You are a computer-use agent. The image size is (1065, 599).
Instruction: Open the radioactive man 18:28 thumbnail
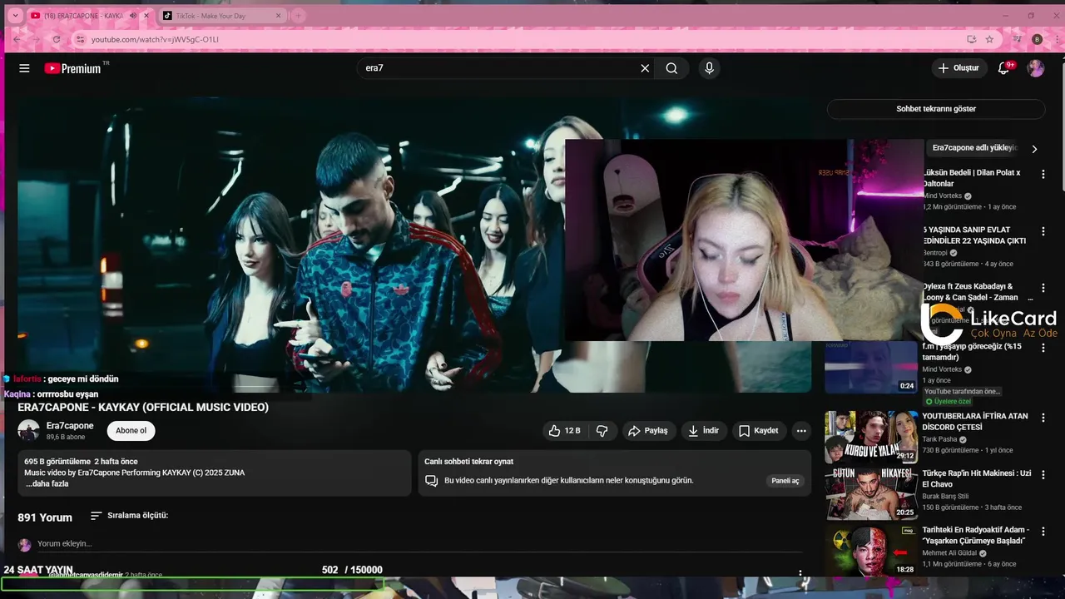[871, 550]
